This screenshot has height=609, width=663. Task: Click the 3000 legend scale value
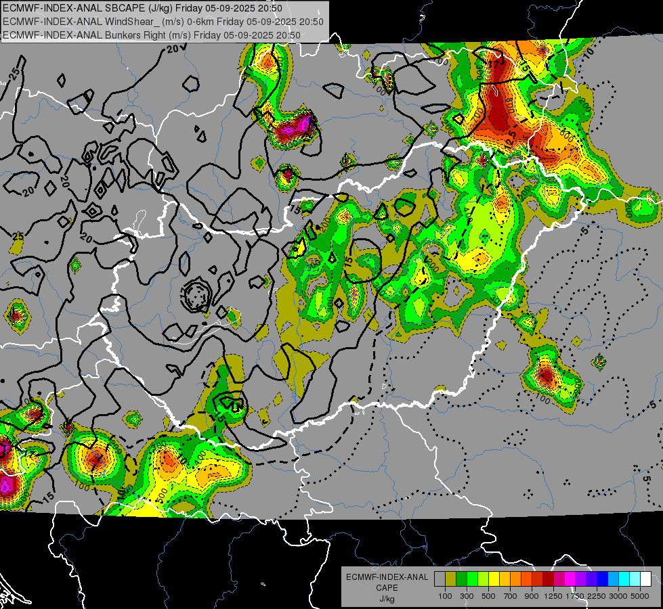[x=618, y=596]
